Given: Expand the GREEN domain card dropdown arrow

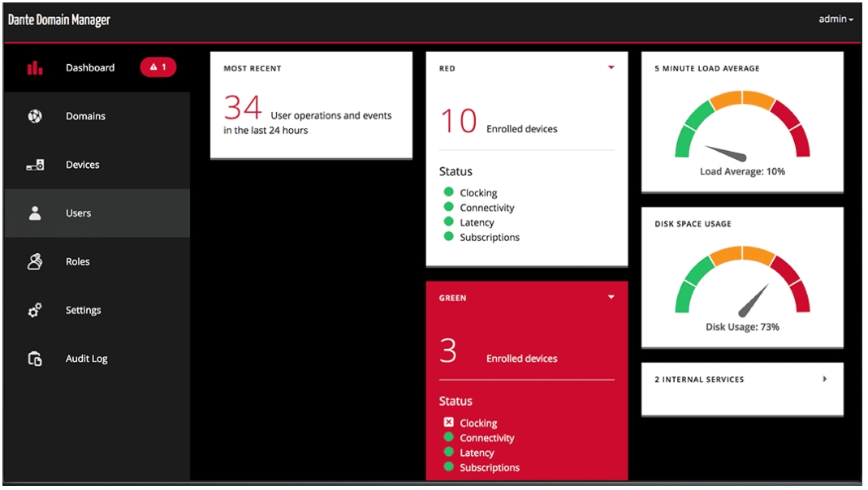Looking at the screenshot, I should [611, 298].
